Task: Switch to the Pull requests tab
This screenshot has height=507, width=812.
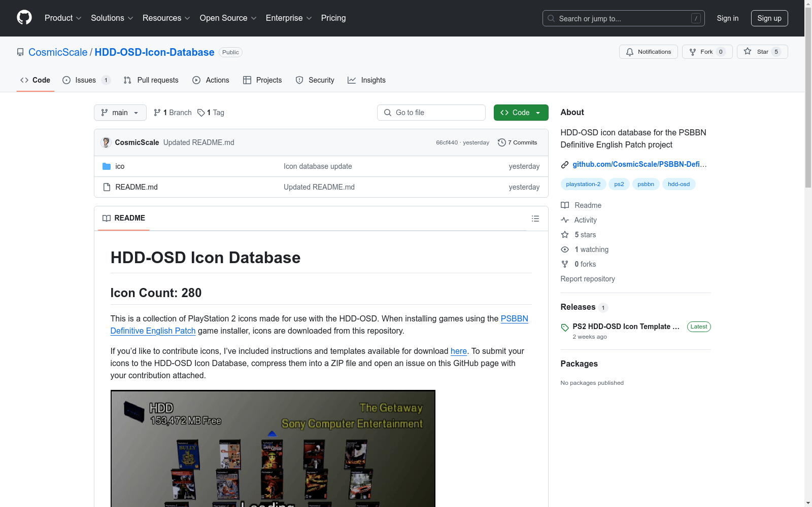Action: [151, 80]
